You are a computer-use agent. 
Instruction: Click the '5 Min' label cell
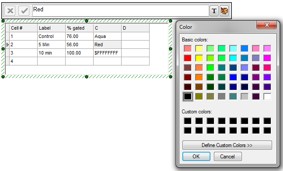coord(51,44)
